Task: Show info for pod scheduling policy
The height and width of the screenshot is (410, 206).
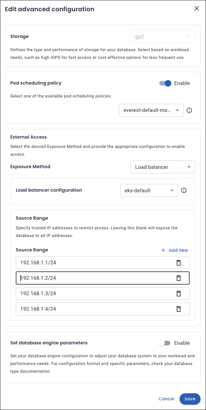Action: [x=189, y=110]
